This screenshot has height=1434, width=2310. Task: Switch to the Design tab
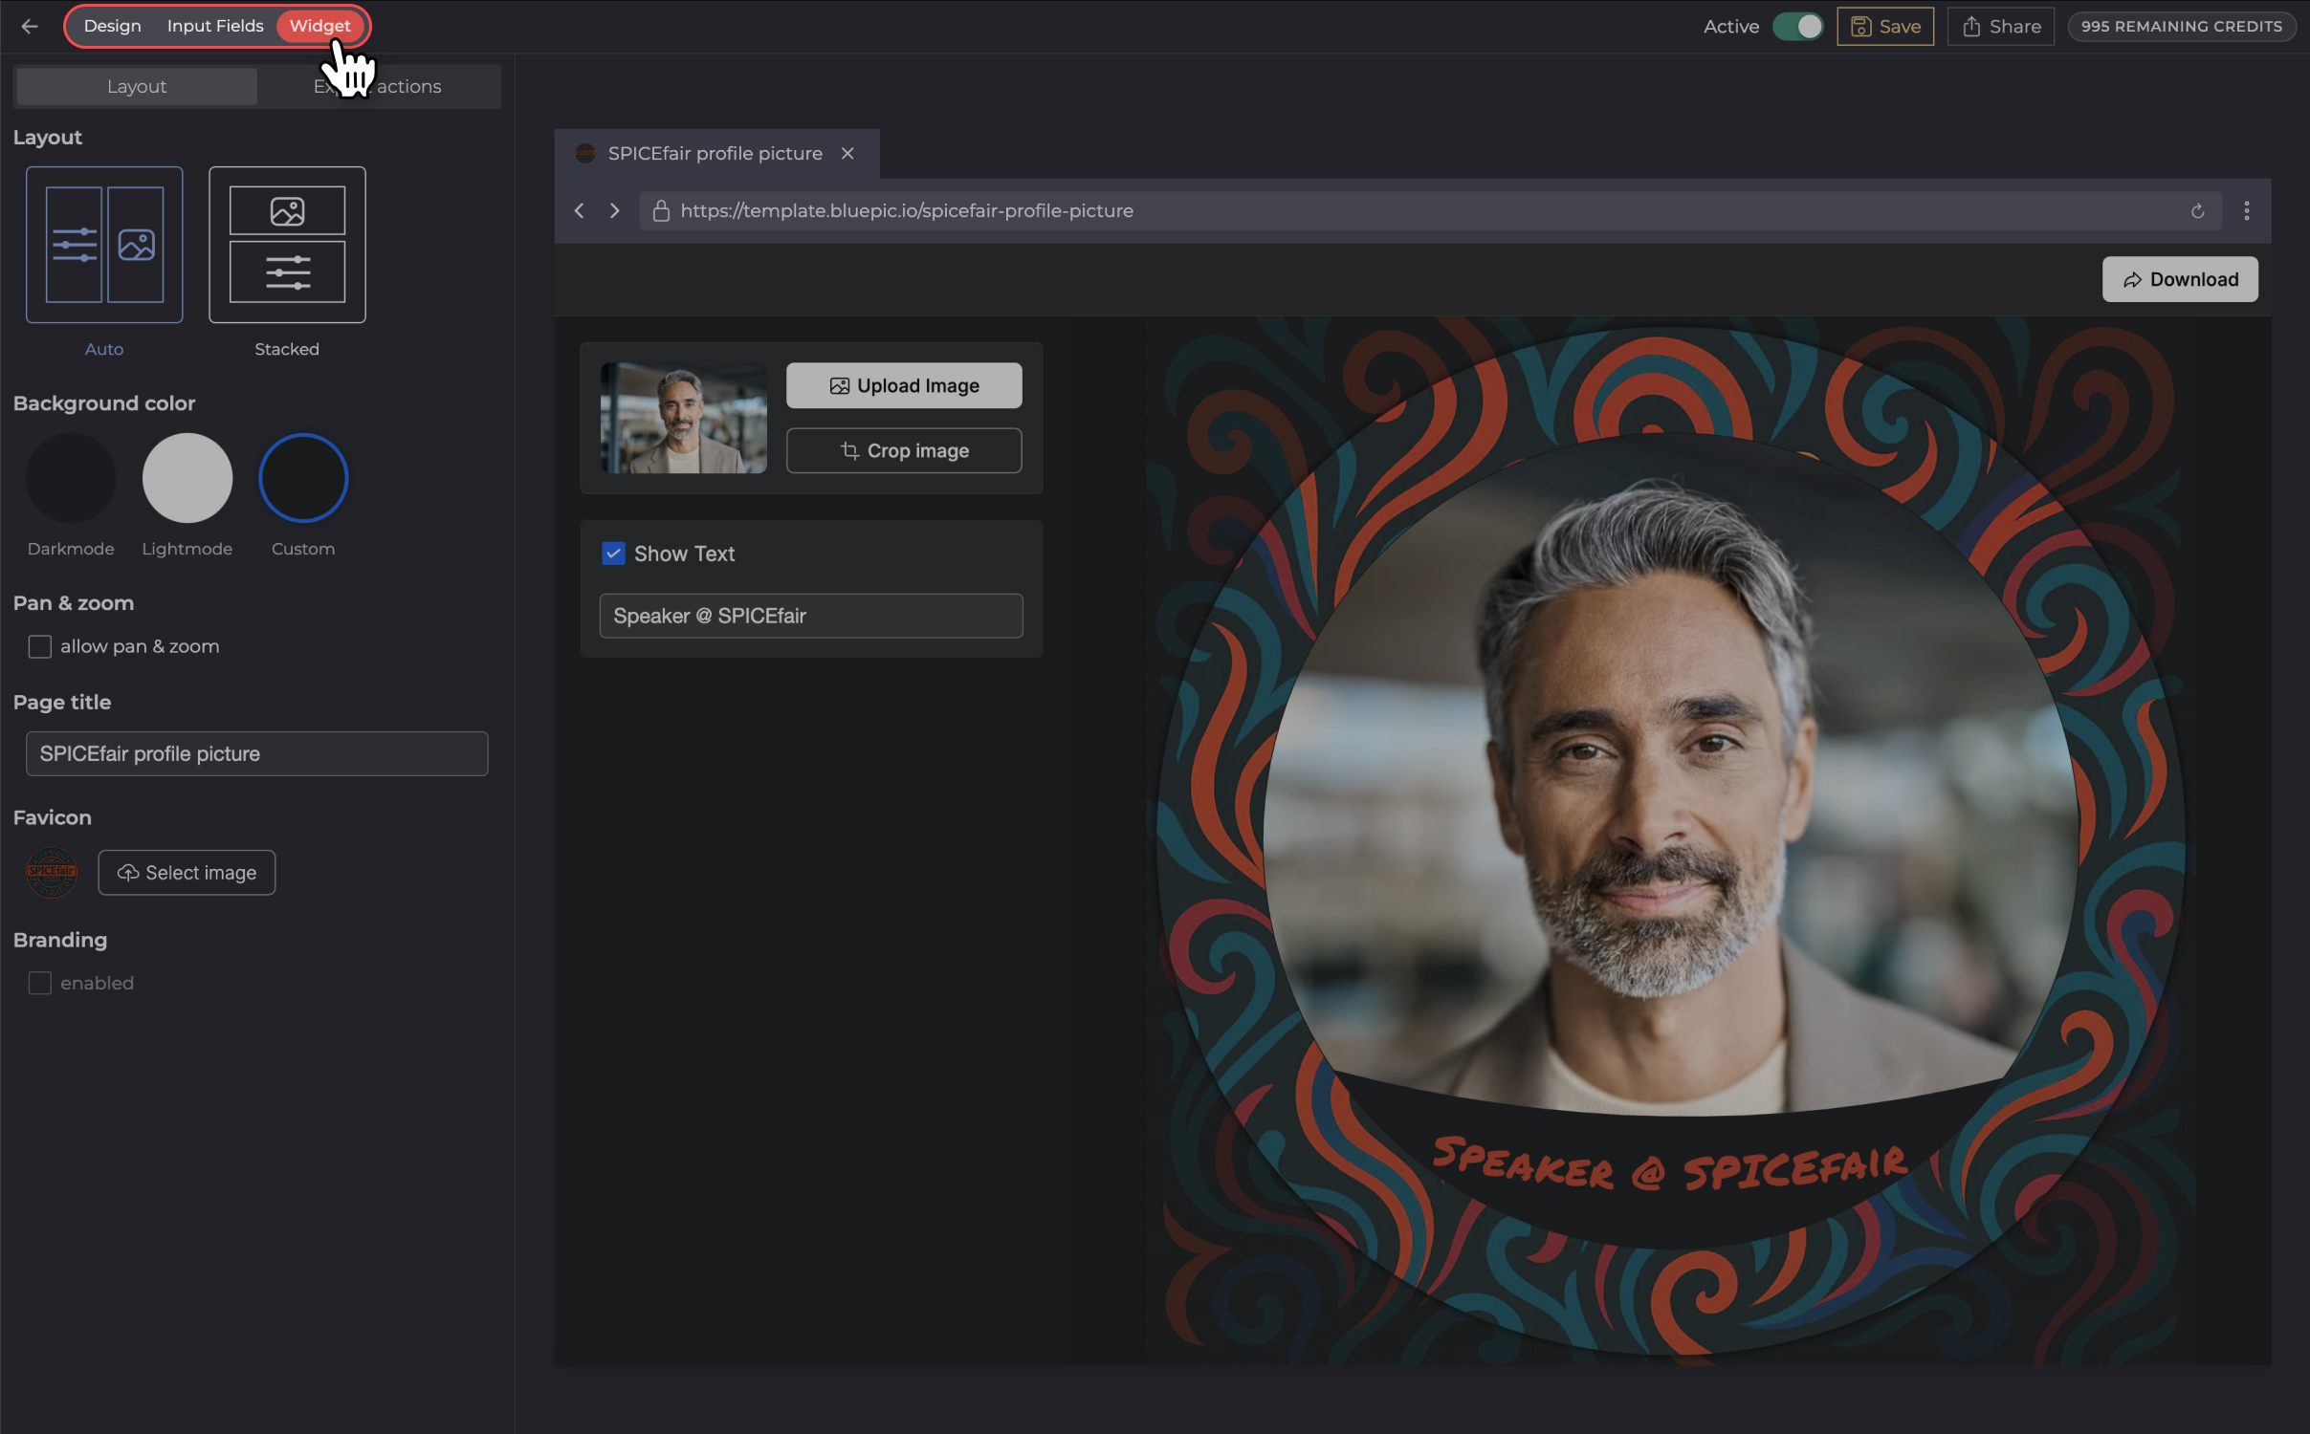click(112, 27)
